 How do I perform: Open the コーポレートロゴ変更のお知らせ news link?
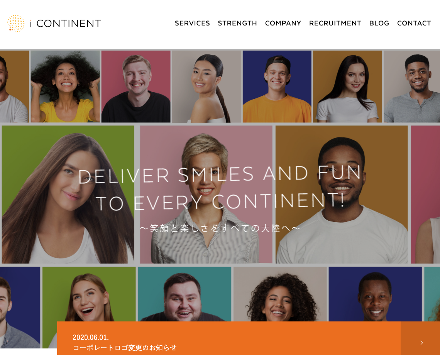(125, 348)
